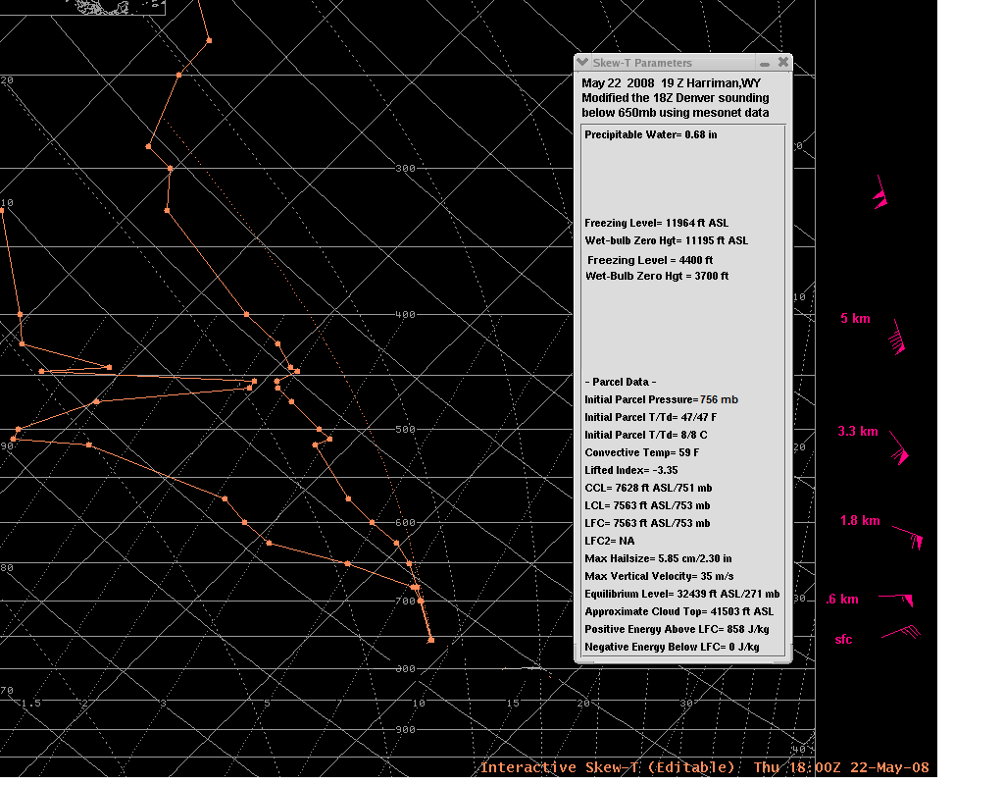This screenshot has height=785, width=1004.
Task: Click the 700 mb pressure label
Action: pos(405,602)
